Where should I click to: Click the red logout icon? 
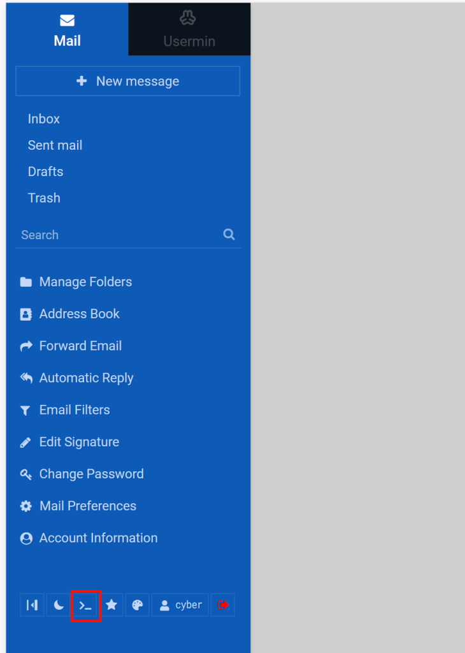(223, 605)
